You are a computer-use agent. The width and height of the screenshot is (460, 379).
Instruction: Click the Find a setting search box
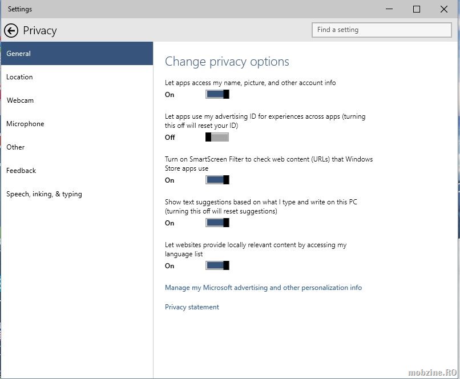pyautogui.click(x=380, y=30)
